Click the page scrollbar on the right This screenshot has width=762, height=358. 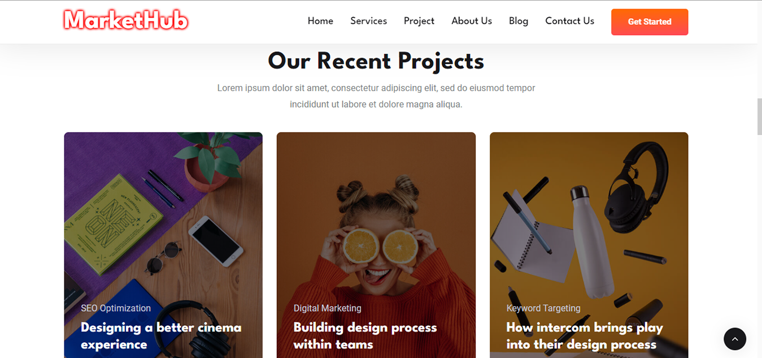(759, 116)
